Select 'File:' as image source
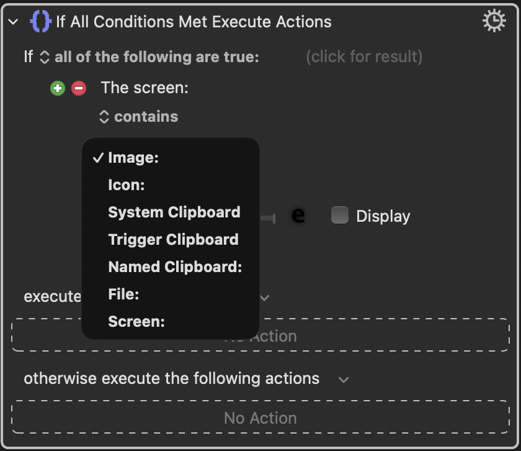Image resolution: width=521 pixels, height=451 pixels. [x=123, y=294]
